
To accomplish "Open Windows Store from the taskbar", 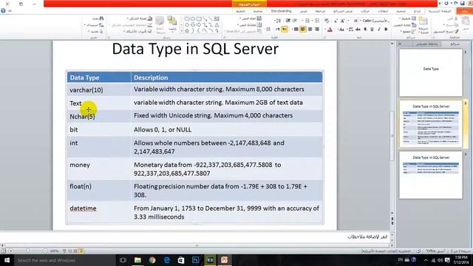I will (181, 260).
